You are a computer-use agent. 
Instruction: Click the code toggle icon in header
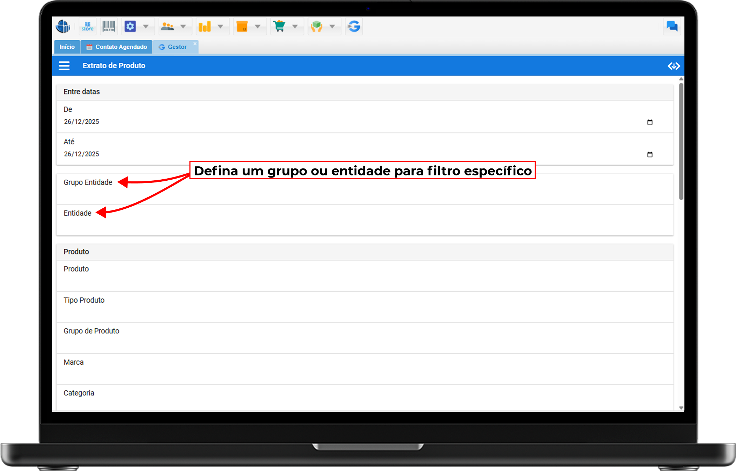coord(674,66)
